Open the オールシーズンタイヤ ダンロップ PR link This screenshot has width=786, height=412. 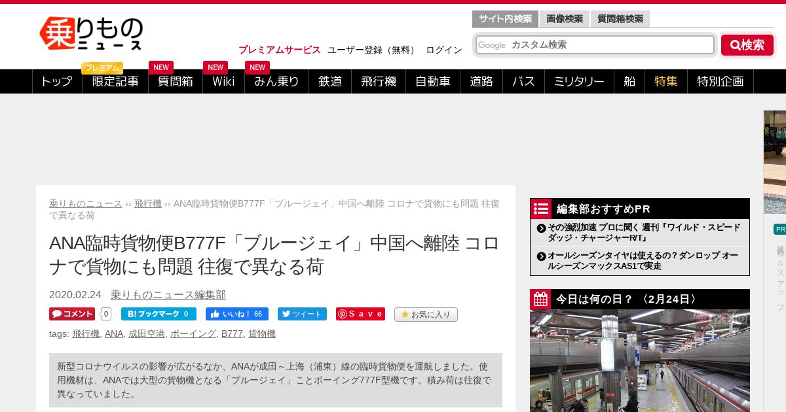tap(643, 260)
